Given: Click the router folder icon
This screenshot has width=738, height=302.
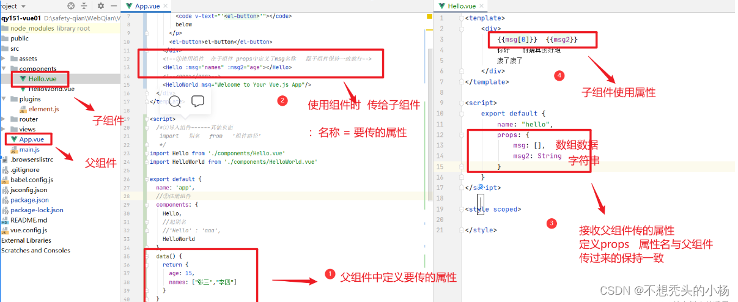Looking at the screenshot, I should 14,119.
